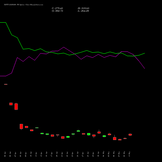Select the 08 Apr date label
162x162 pixels.
click(20, 154)
